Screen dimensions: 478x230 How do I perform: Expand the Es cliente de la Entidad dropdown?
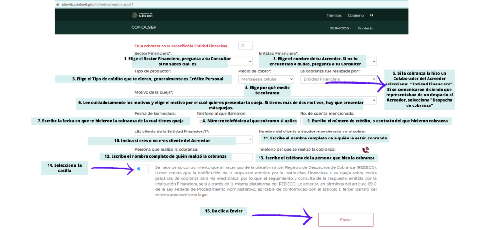click(249, 139)
